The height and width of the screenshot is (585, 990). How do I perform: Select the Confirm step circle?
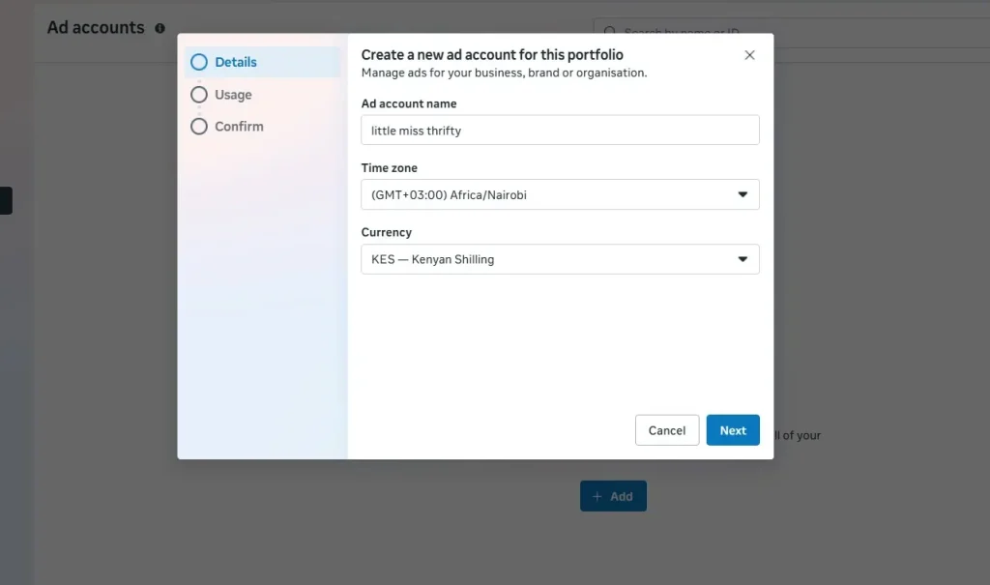tap(198, 127)
